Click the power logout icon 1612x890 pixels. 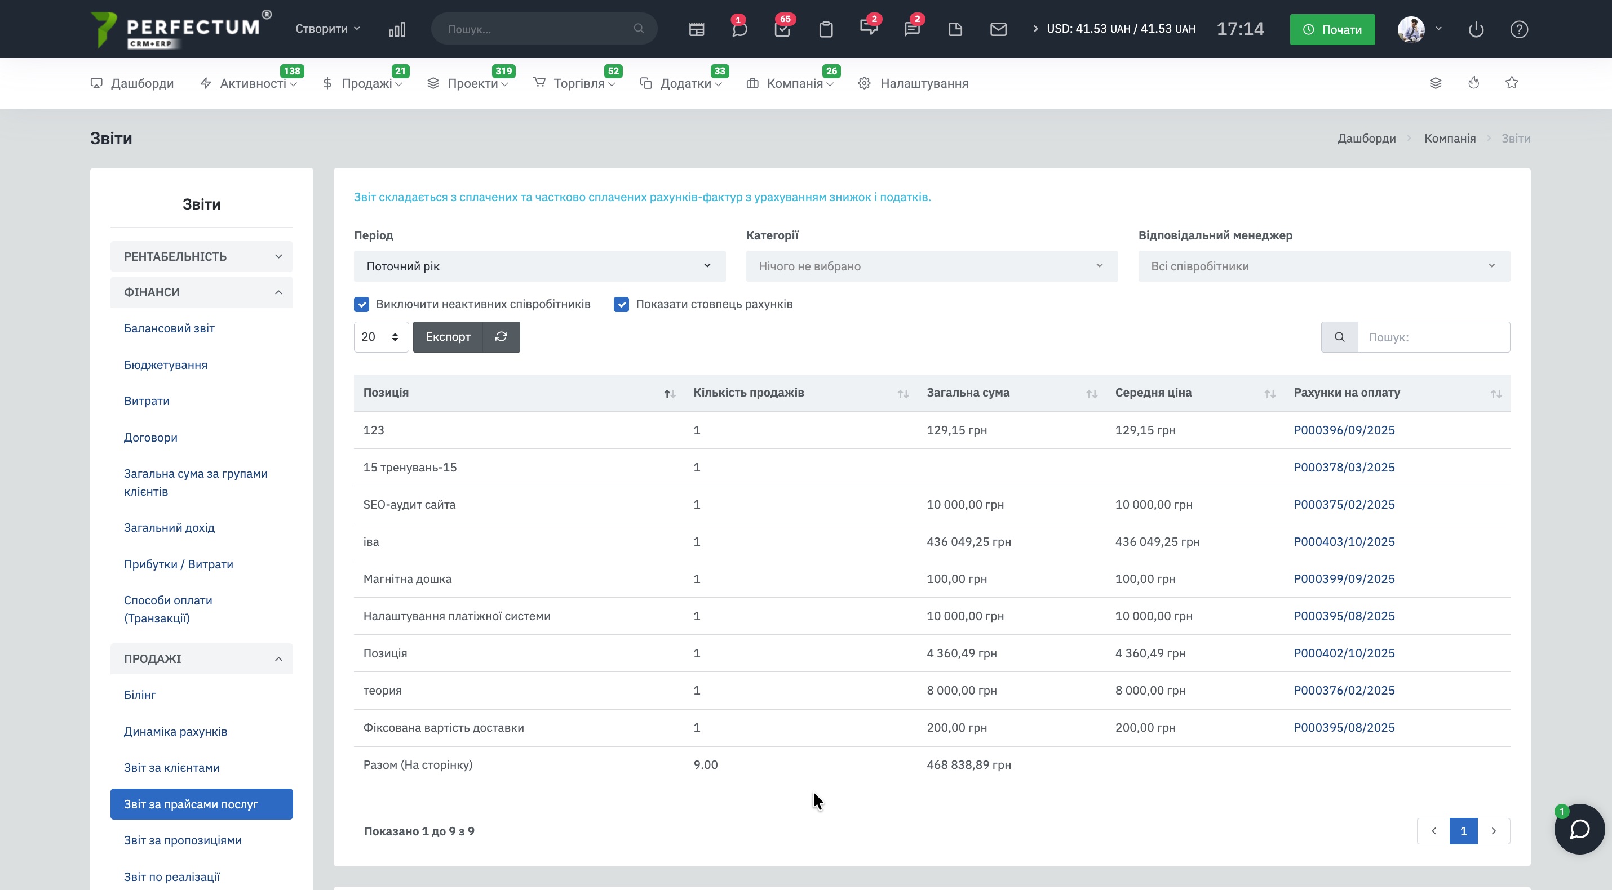coord(1476,29)
